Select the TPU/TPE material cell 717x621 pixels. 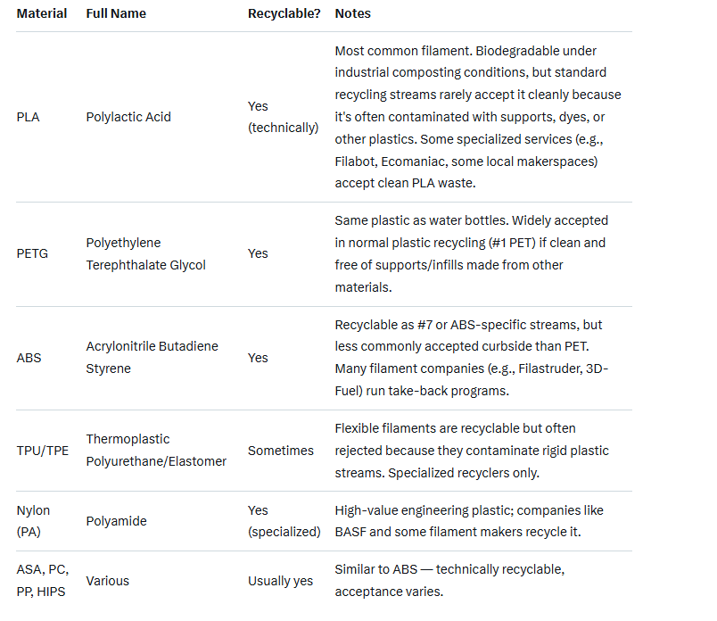tap(43, 451)
